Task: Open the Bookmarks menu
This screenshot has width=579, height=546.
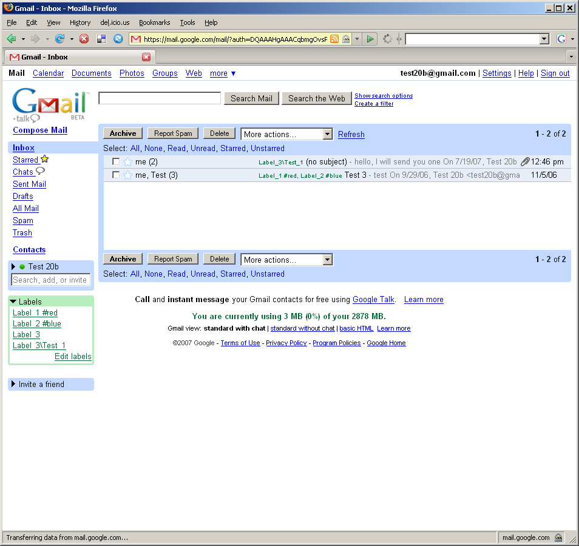Action: [154, 22]
